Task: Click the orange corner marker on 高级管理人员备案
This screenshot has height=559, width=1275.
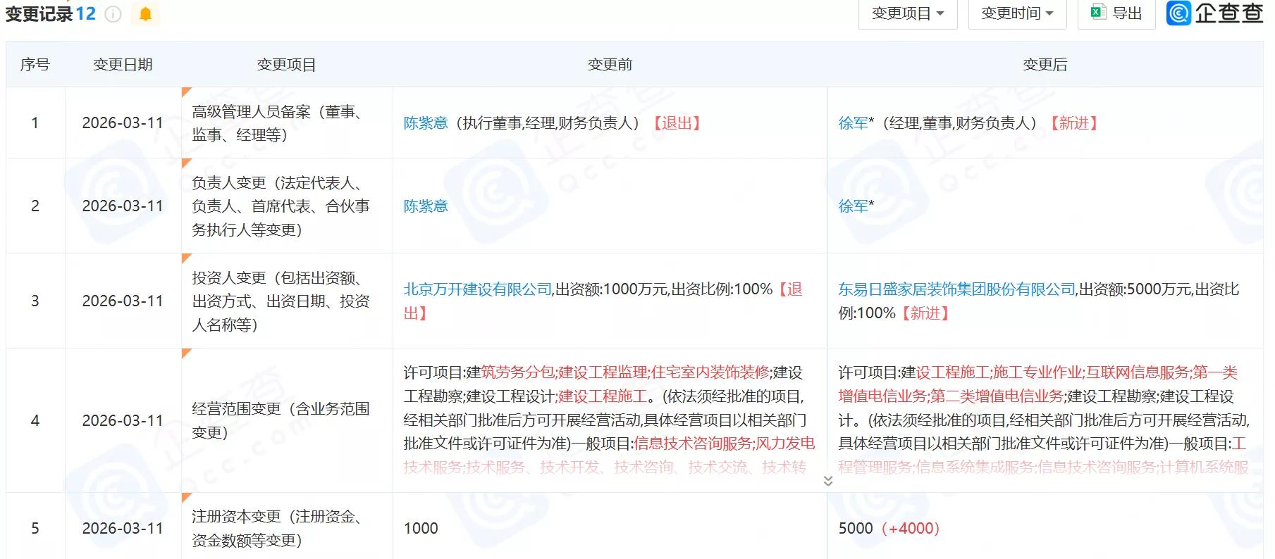Action: [185, 91]
